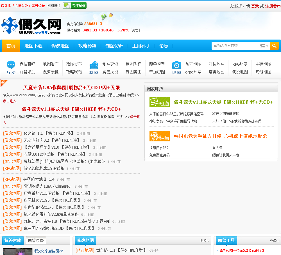Open post td之路 1.1 in latest list
This screenshot has height=255, width=281.
pyautogui.click(x=49, y=133)
